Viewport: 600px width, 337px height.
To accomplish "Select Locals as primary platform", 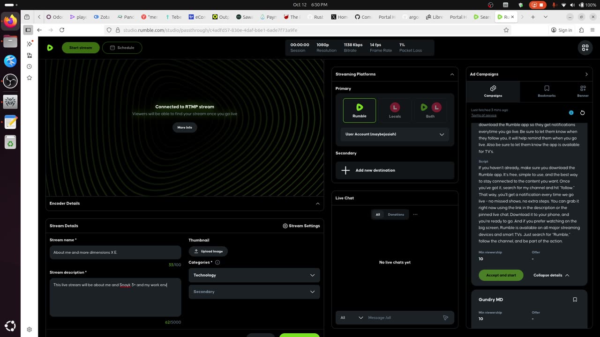I will (395, 110).
